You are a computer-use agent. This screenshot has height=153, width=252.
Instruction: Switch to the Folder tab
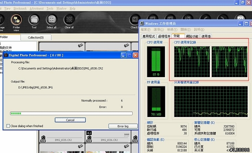click(x=9, y=37)
